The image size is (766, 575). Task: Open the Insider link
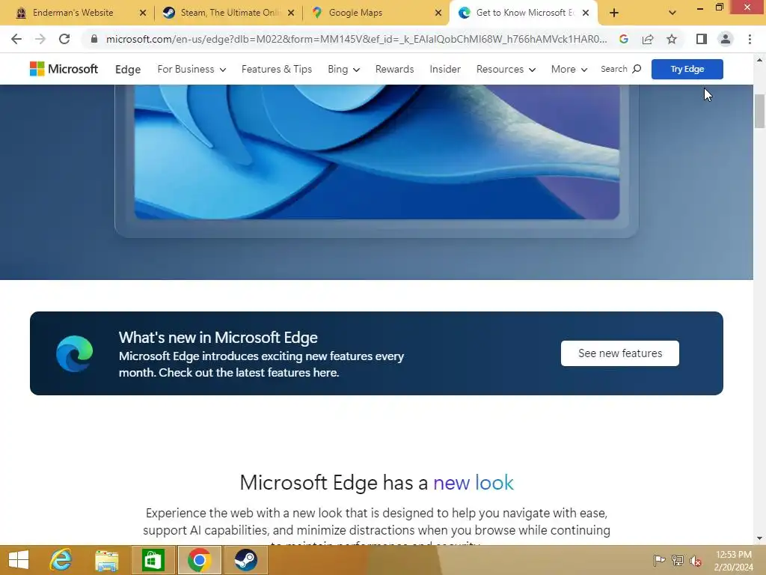445,70
